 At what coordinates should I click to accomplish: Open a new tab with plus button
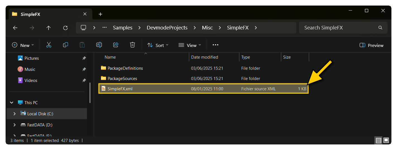click(100, 14)
